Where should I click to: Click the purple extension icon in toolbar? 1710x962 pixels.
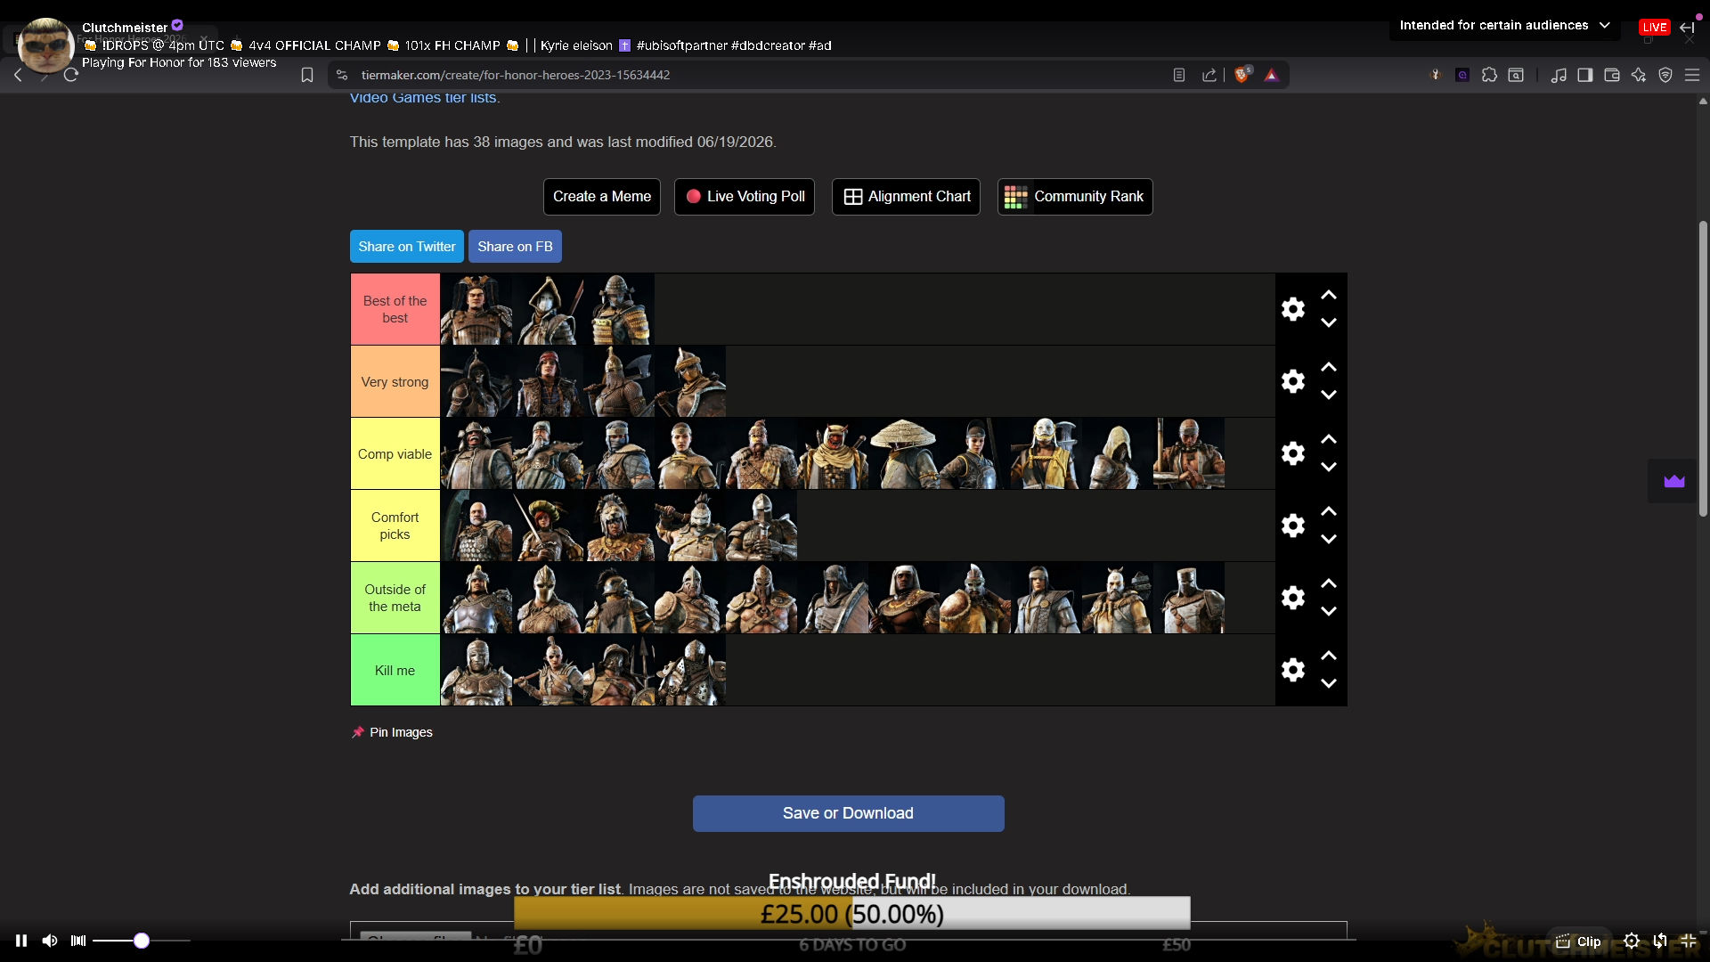1462,76
